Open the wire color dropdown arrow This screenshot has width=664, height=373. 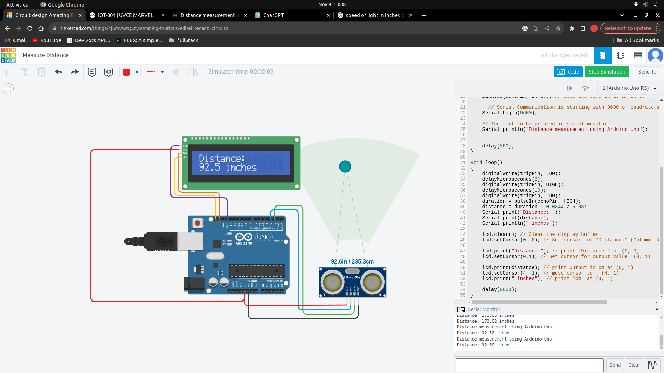point(137,72)
